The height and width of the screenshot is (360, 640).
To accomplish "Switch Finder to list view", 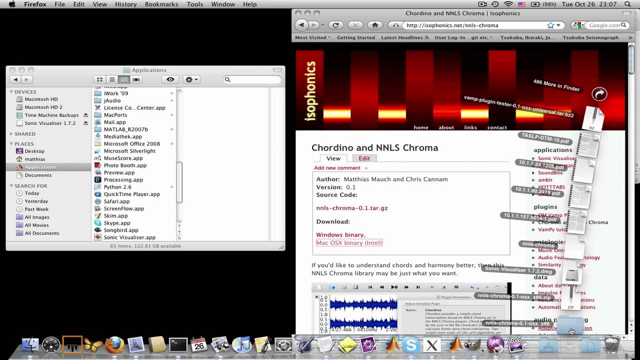I will point(112,79).
